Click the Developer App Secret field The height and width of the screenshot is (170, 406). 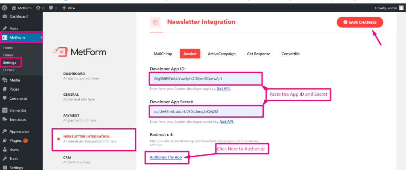pos(206,111)
